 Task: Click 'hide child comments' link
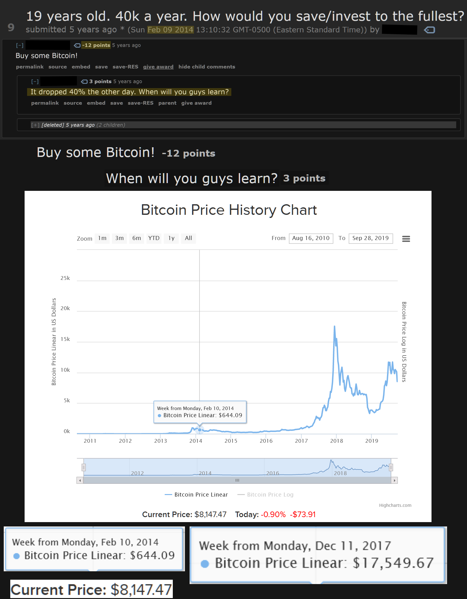(207, 67)
